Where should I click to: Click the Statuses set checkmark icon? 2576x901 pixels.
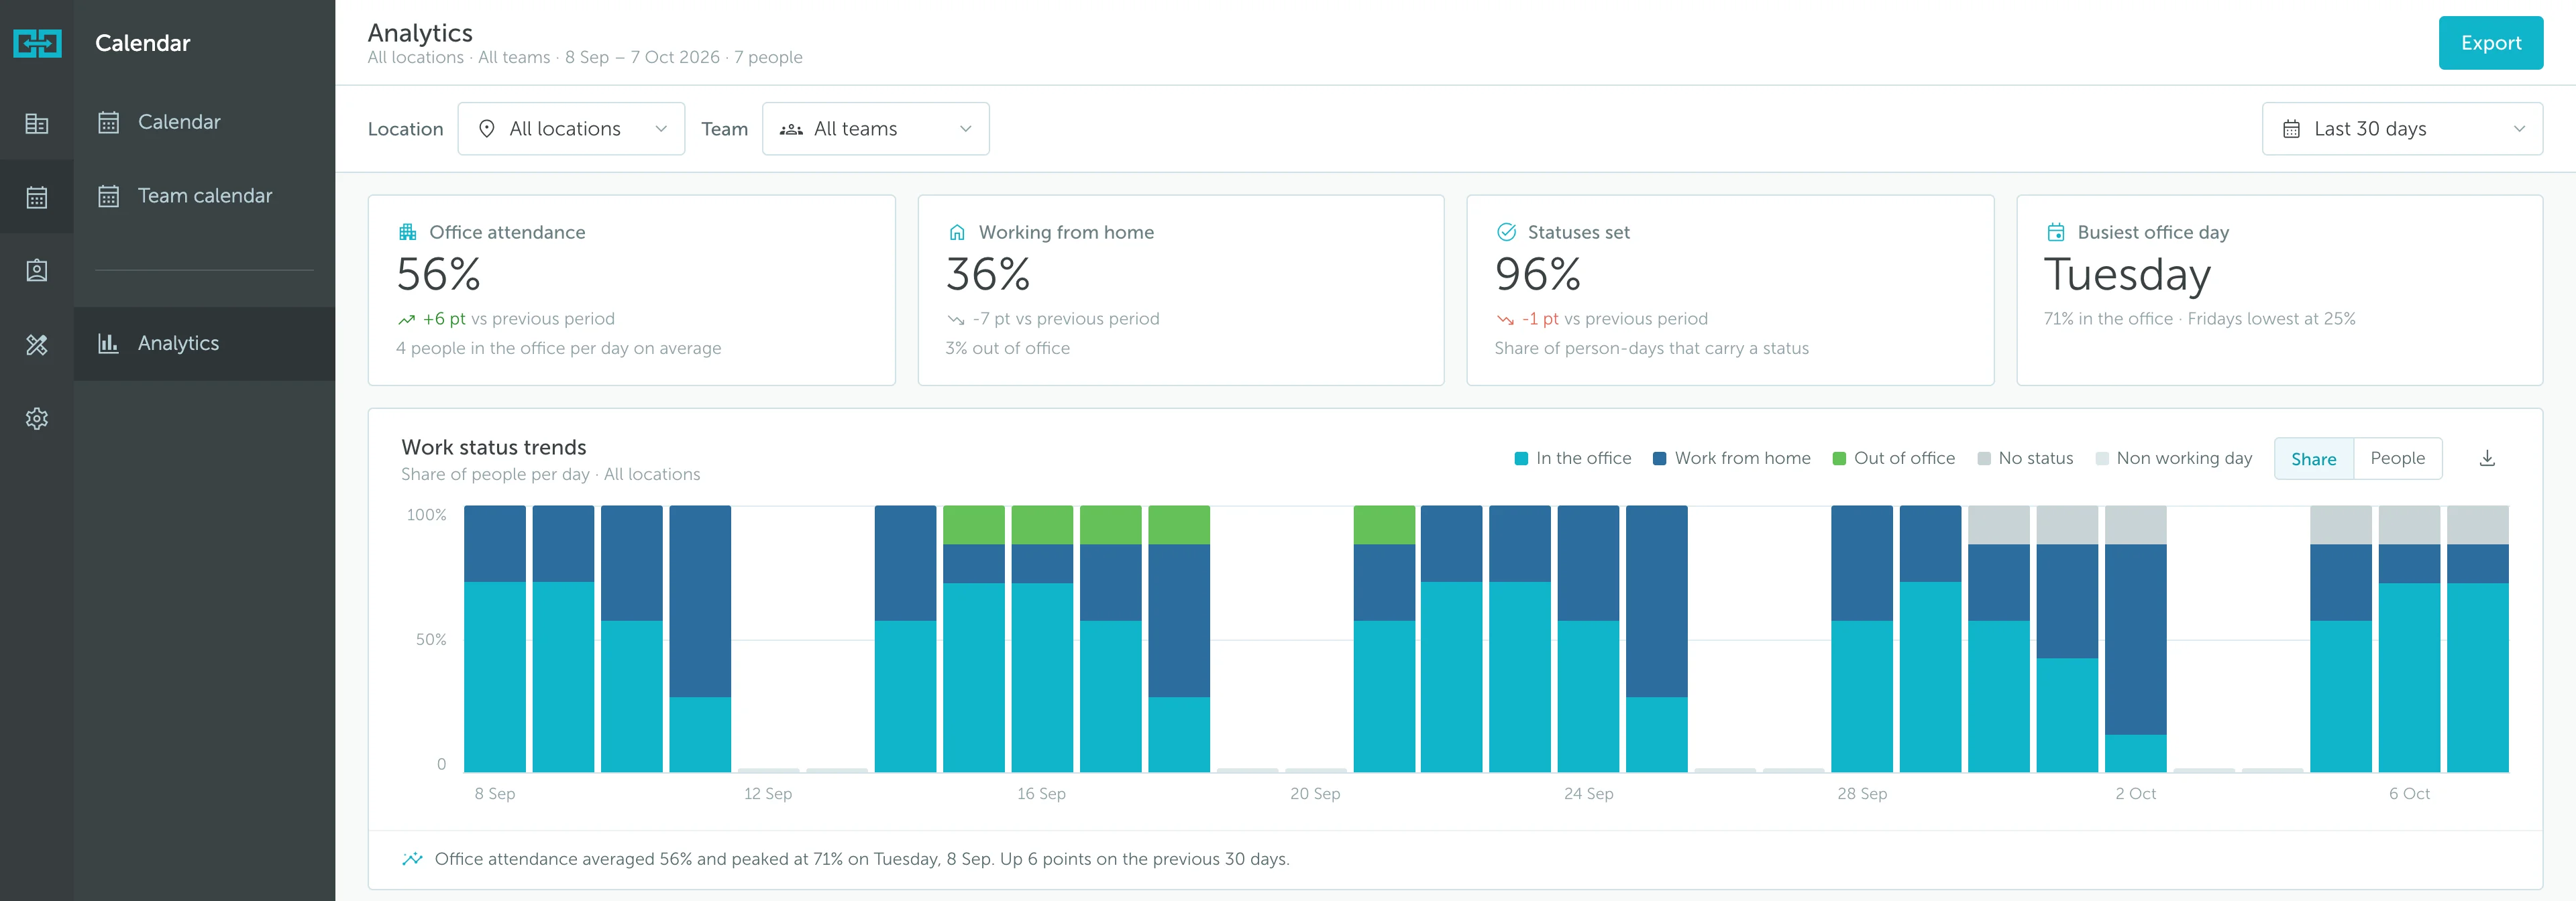click(1506, 232)
